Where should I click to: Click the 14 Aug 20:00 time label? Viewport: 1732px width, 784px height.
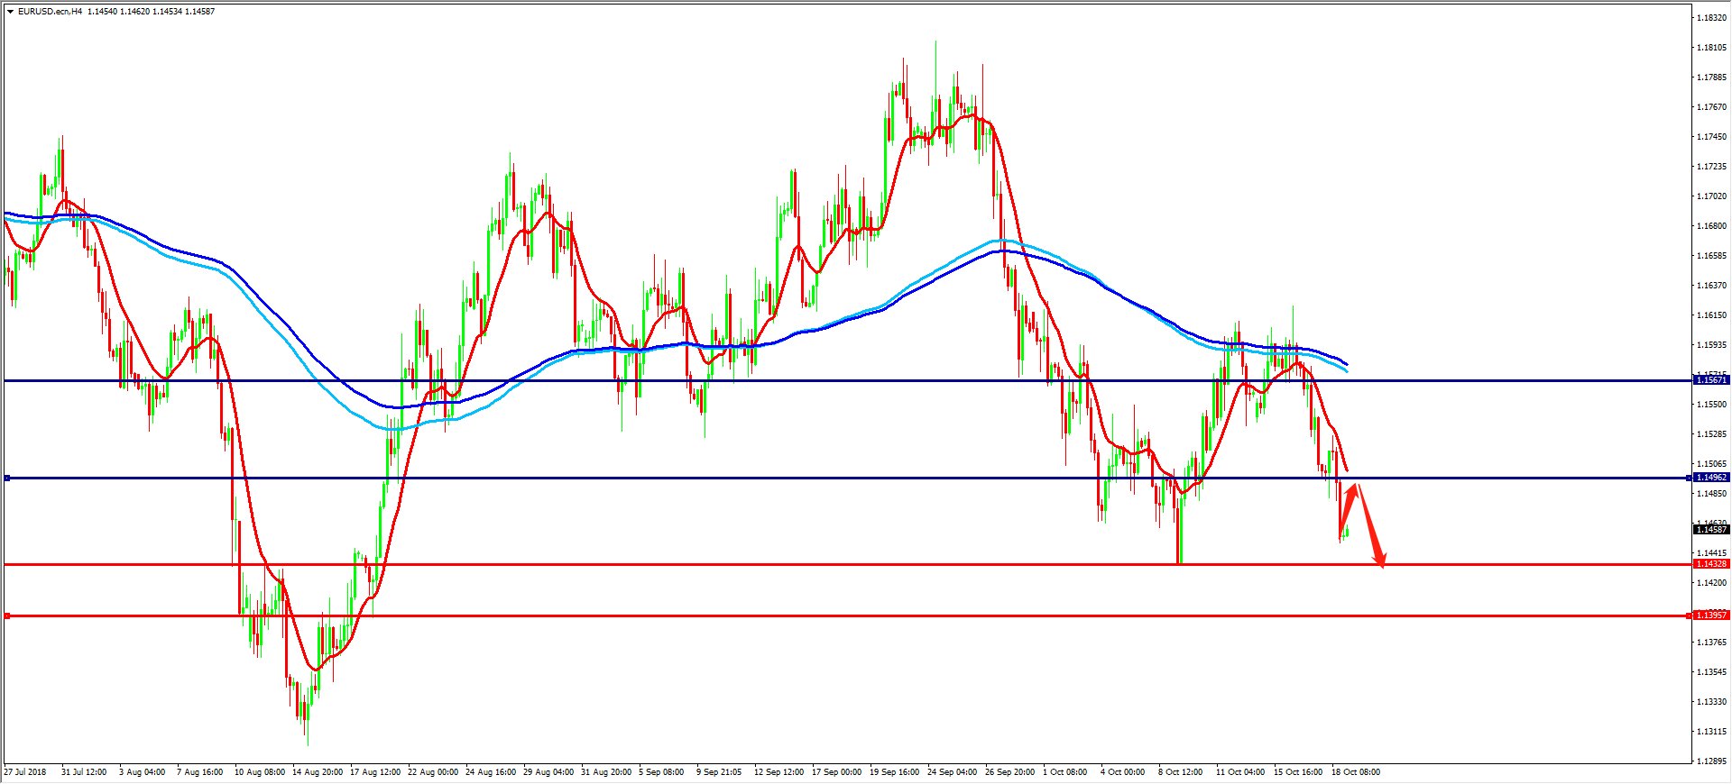pyautogui.click(x=318, y=772)
